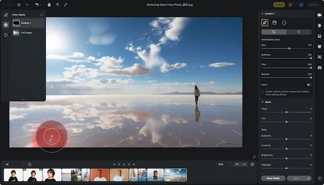
Task: Collapse the Basic section
Action: click(262, 102)
